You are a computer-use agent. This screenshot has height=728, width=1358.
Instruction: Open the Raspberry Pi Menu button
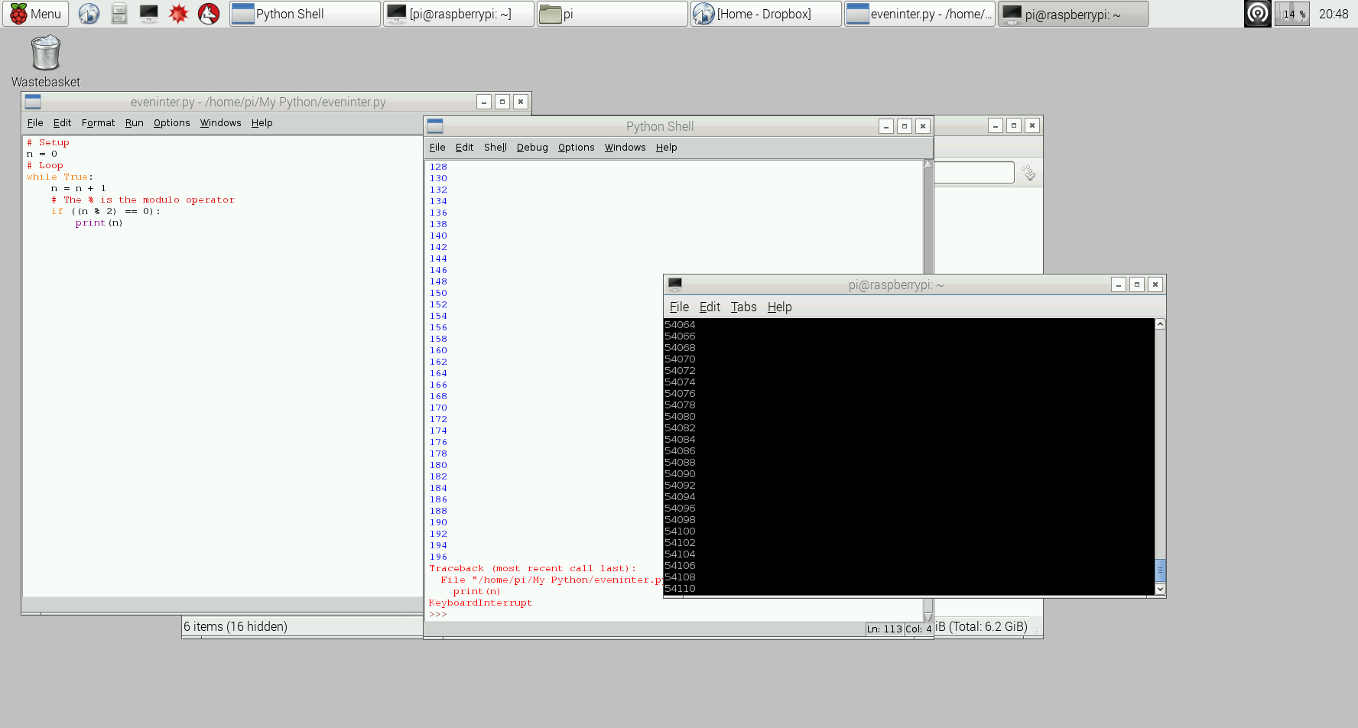coord(36,14)
